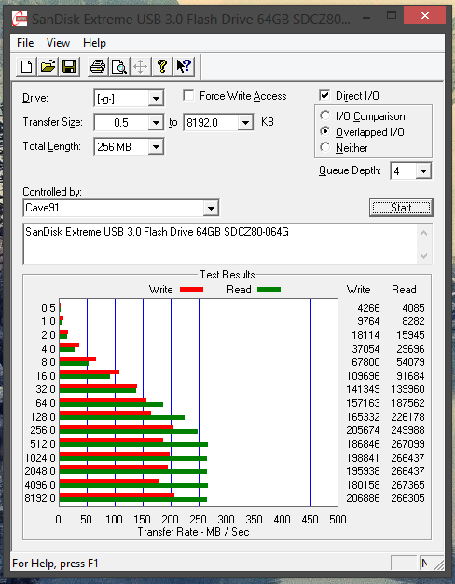Save results using the floppy disk icon
The width and height of the screenshot is (455, 584).
[x=69, y=67]
